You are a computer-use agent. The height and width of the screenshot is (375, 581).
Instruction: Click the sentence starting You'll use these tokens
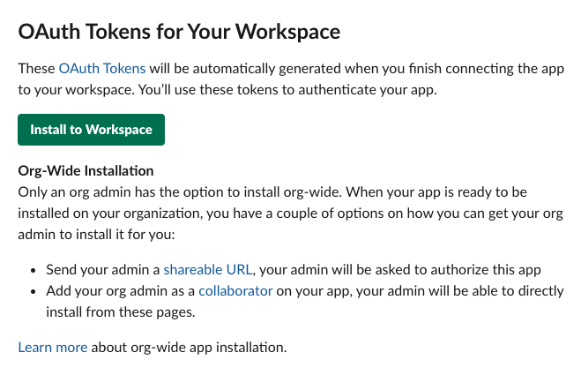pos(287,90)
